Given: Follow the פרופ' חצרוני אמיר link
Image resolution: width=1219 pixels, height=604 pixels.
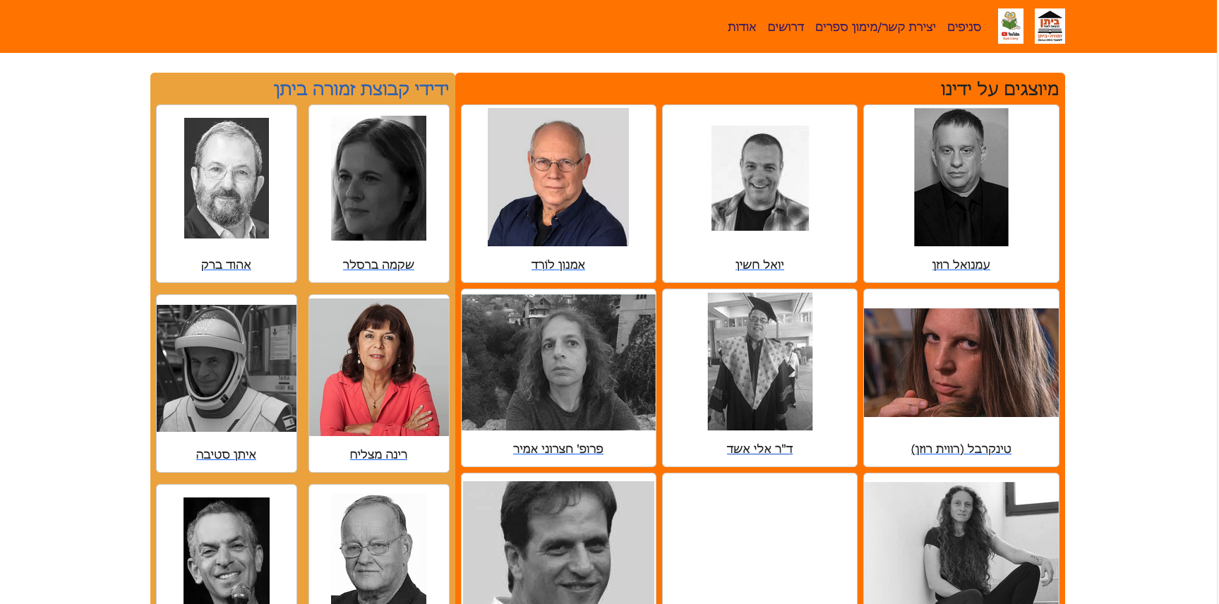Looking at the screenshot, I should [558, 449].
